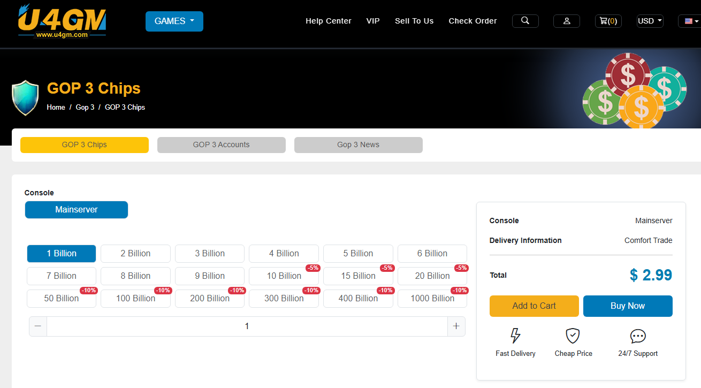
Task: Select the 5 Billion chip option
Action: (x=358, y=254)
